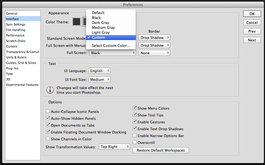Click Restore Default Workspaces button

[161, 150]
